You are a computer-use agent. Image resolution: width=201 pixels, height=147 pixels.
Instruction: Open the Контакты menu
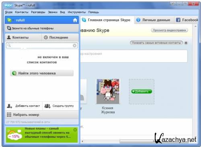click(22, 12)
